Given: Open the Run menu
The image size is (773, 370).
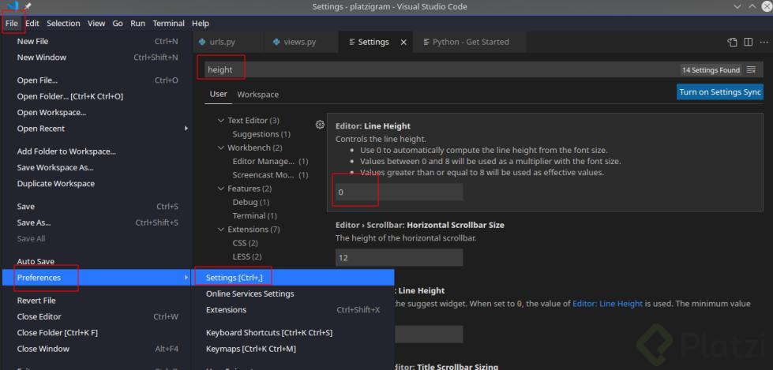Looking at the screenshot, I should 137,23.
